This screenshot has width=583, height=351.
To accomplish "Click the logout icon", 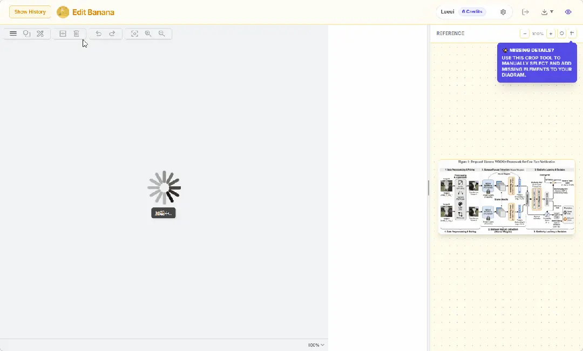I will point(525,12).
